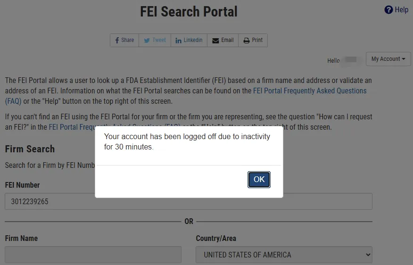The image size is (413, 265).
Task: Expand the Country/Area select box
Action: click(x=284, y=255)
